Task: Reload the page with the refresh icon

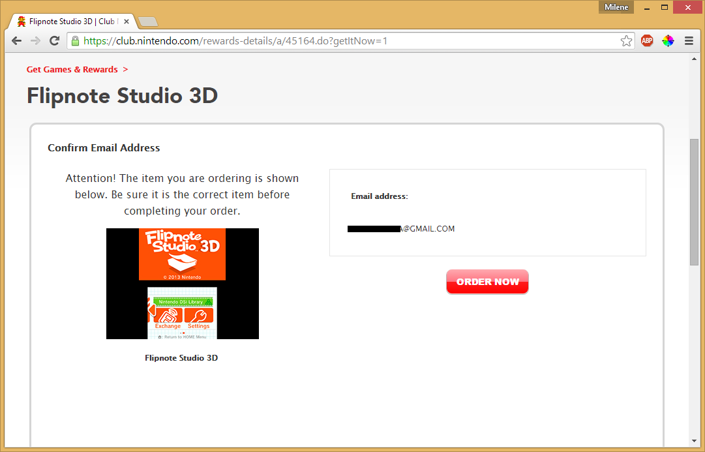Action: [x=54, y=40]
